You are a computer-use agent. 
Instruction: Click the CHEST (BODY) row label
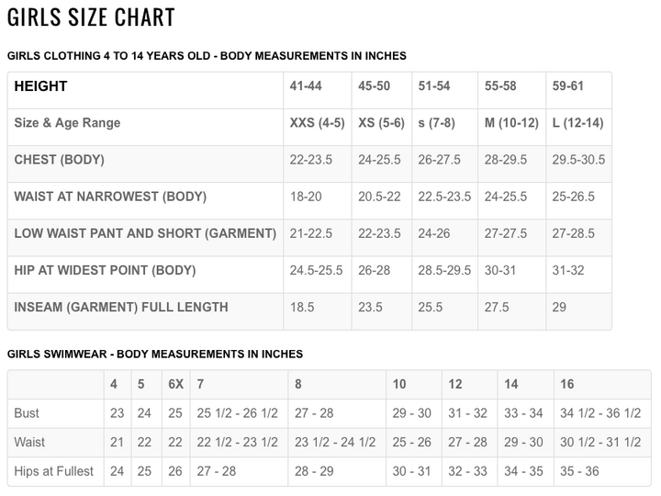coord(60,160)
